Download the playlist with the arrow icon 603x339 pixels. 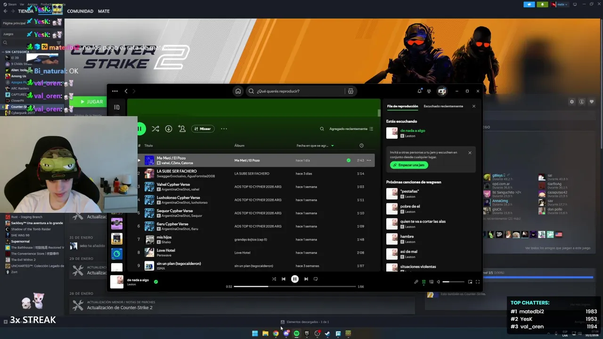pos(168,129)
